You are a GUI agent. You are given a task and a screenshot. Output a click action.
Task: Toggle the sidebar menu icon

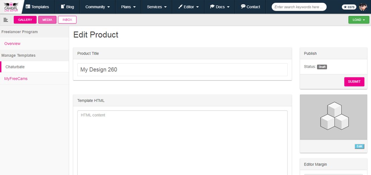[x=6, y=20]
